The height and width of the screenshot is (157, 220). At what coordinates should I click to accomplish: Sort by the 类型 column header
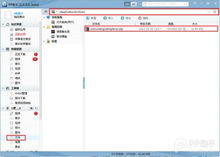(x=171, y=24)
